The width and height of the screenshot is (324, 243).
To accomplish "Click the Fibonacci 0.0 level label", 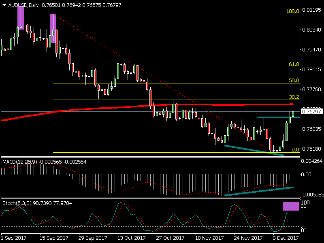I will pyautogui.click(x=295, y=150).
